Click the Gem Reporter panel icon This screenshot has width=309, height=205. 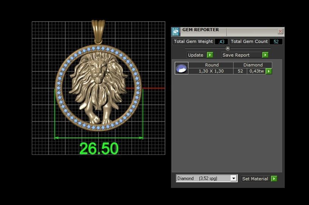click(x=176, y=32)
